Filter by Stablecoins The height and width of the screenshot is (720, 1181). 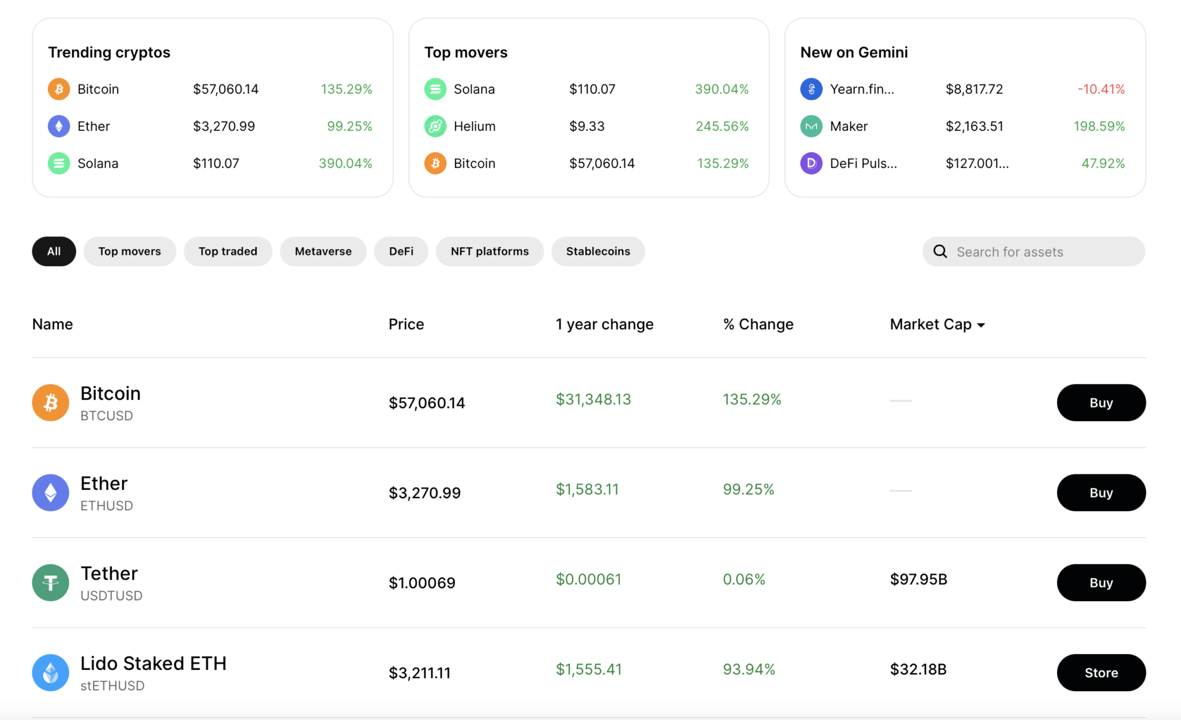click(598, 251)
